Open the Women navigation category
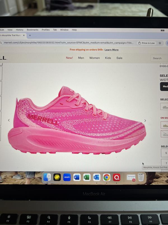Screen dimensions: 168x225 click(x=94, y=58)
